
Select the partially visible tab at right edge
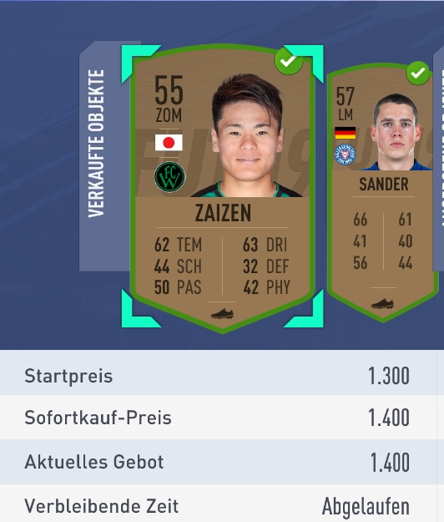tap(439, 158)
